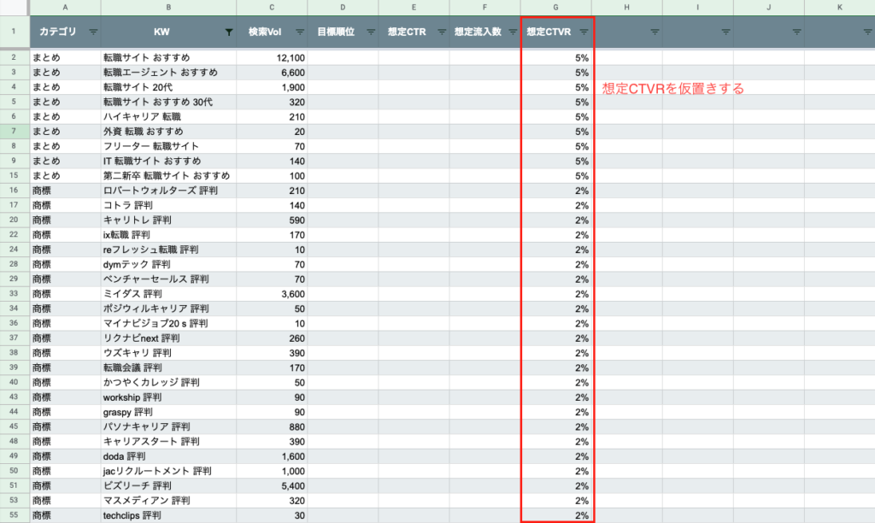The image size is (875, 523).
Task: Select cell reフレッシュ転職 評判
Action: click(168, 250)
